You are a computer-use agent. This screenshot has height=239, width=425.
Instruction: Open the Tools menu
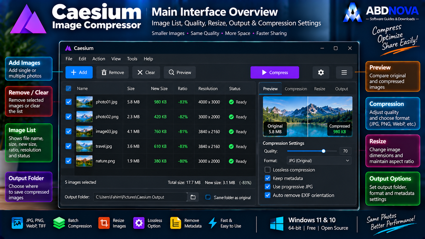(x=132, y=59)
